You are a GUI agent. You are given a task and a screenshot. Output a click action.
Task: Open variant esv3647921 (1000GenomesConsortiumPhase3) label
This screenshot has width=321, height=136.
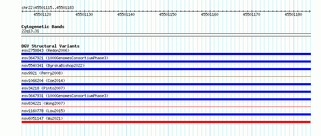pyautogui.click(x=65, y=58)
